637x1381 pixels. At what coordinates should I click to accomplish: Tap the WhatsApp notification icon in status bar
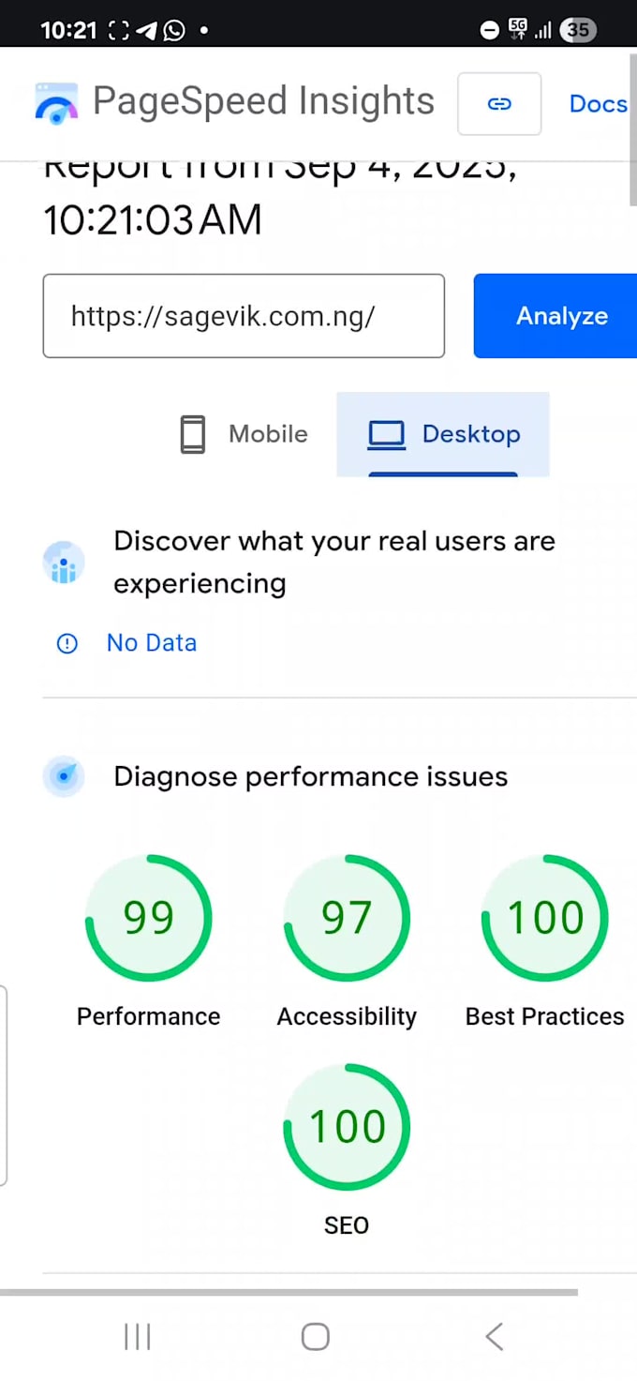(x=174, y=30)
